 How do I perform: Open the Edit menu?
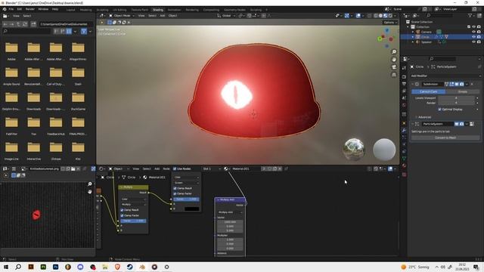coord(20,9)
